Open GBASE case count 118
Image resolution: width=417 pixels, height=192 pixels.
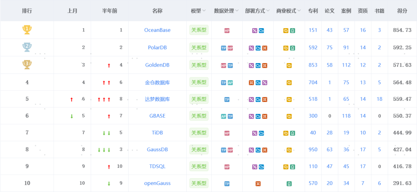click(x=346, y=116)
